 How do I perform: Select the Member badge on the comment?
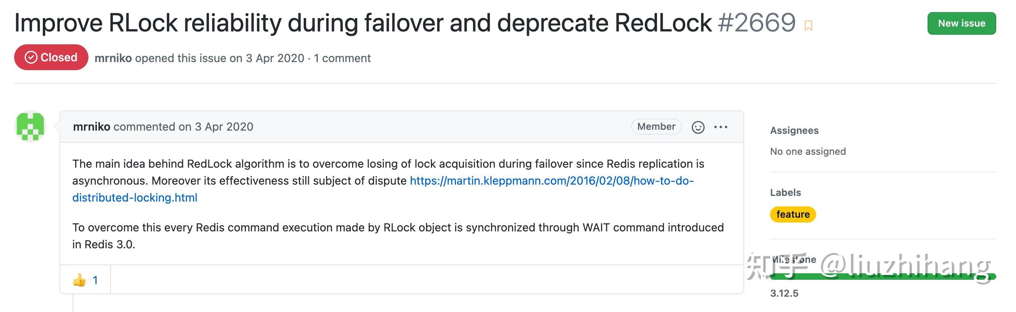(656, 127)
